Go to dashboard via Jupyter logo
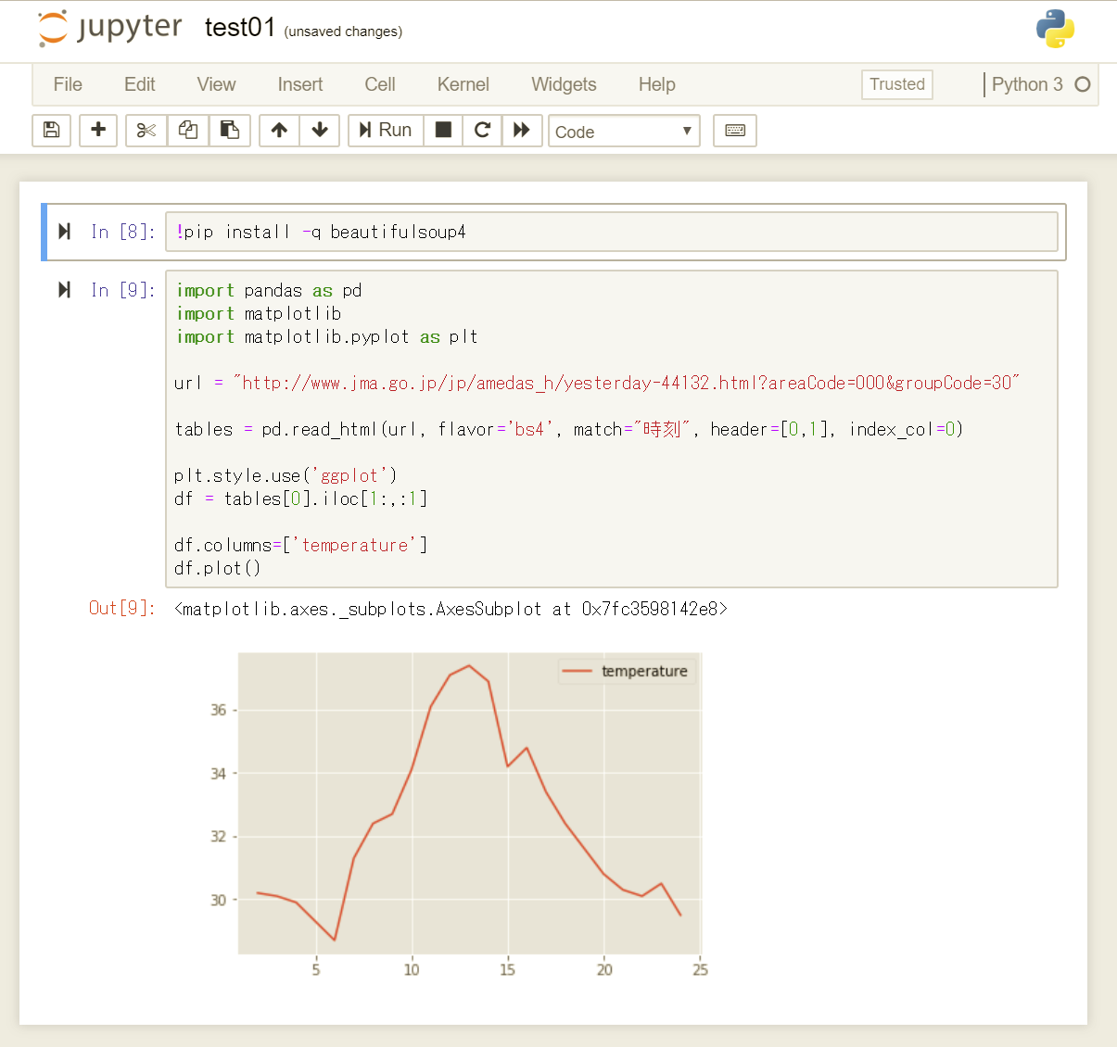This screenshot has width=1117, height=1047. pyautogui.click(x=108, y=29)
